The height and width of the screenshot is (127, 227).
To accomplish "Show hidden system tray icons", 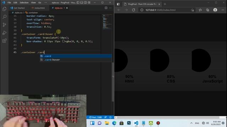I will click(x=192, y=123).
